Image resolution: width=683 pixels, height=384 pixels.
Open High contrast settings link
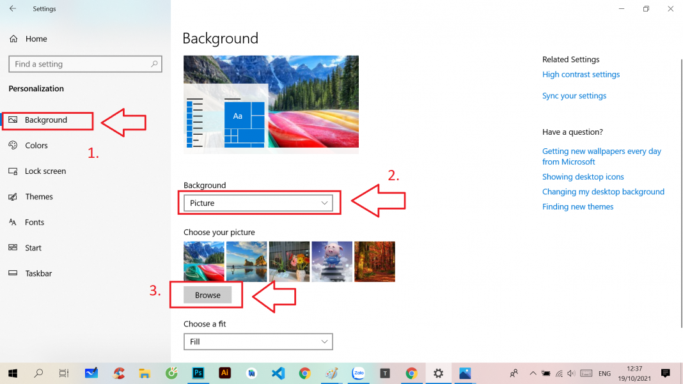pyautogui.click(x=581, y=75)
